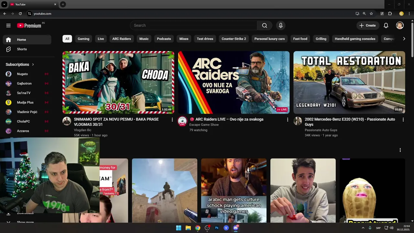Open Discord from taskbar
The height and width of the screenshot is (233, 414).
(x=236, y=228)
